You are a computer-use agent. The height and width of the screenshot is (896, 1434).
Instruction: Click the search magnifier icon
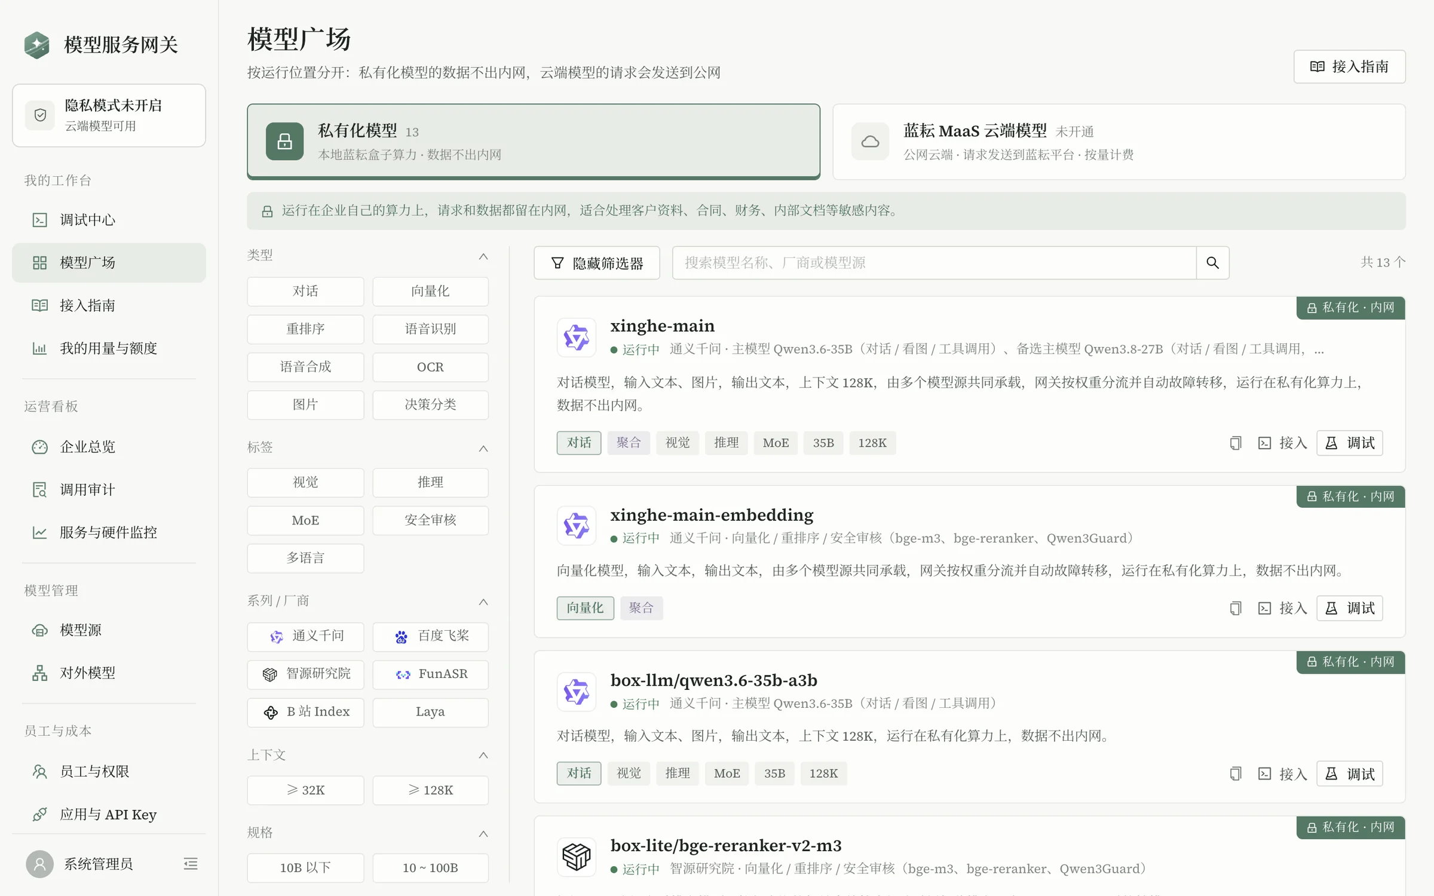point(1212,263)
